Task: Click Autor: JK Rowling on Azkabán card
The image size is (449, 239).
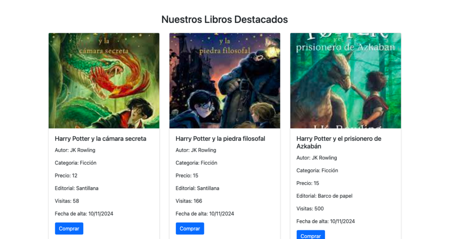Action: tap(317, 158)
